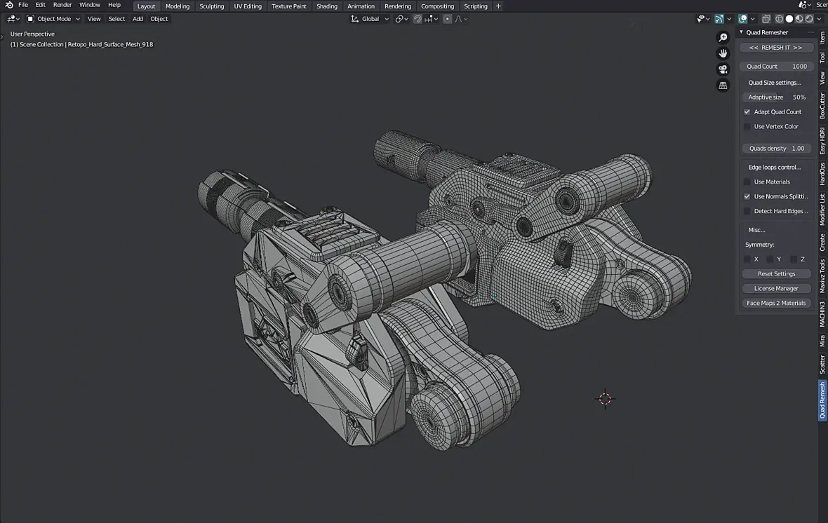
Task: Toggle the show overlays icon
Action: click(742, 19)
